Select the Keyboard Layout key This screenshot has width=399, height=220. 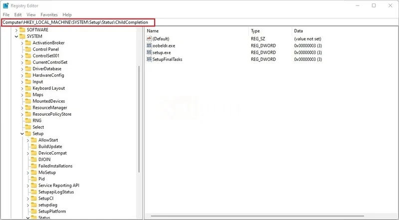pyautogui.click(x=49, y=88)
